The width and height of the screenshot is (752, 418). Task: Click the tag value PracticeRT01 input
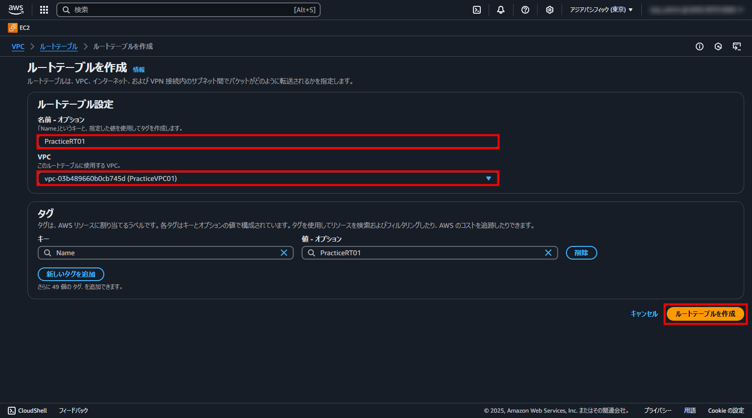(x=430, y=253)
